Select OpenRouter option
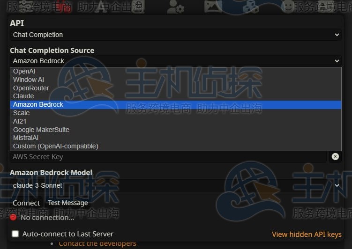 pyautogui.click(x=31, y=88)
